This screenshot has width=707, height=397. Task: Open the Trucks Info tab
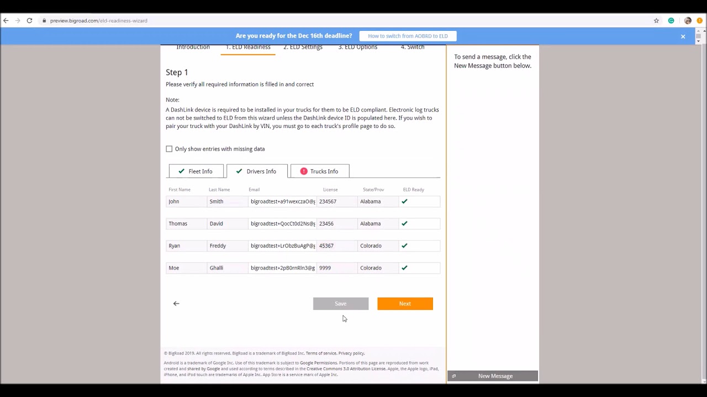(320, 171)
